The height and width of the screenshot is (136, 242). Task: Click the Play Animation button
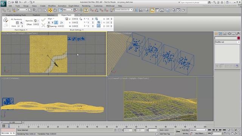coord(217,130)
